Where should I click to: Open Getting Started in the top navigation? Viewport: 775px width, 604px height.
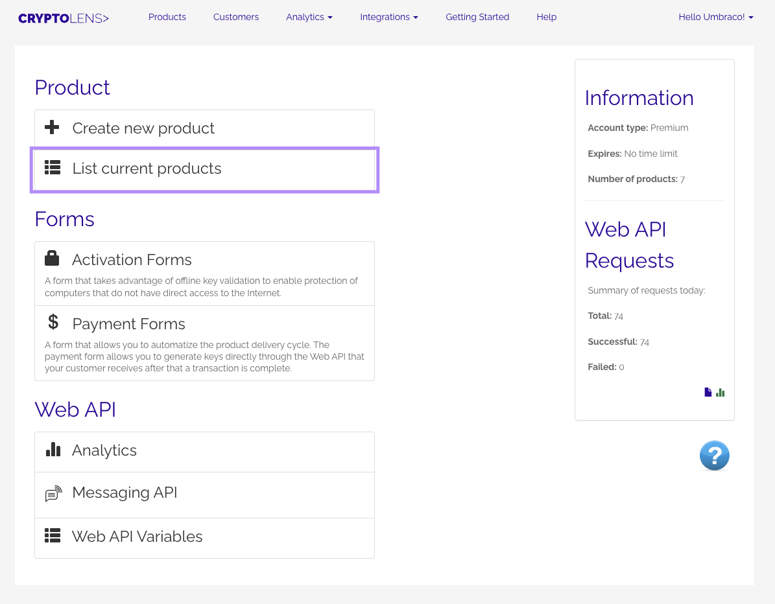[x=477, y=17]
